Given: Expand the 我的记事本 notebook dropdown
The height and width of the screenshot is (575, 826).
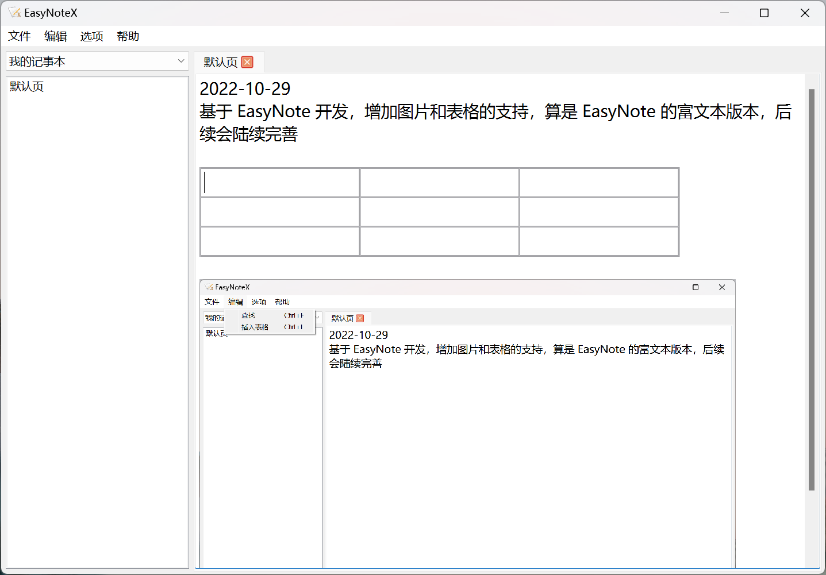Looking at the screenshot, I should pyautogui.click(x=181, y=61).
